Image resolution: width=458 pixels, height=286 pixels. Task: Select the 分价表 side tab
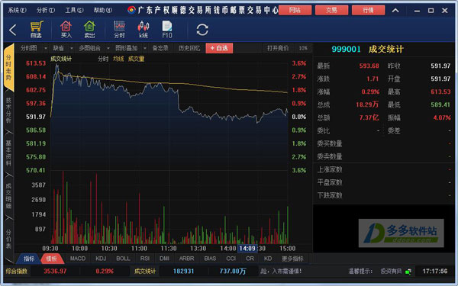point(8,239)
